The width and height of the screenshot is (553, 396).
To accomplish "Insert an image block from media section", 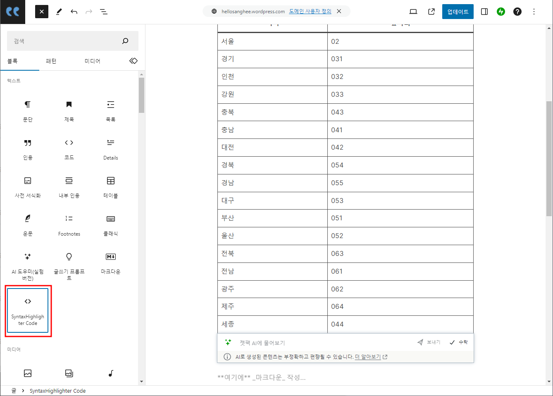I will tap(28, 373).
